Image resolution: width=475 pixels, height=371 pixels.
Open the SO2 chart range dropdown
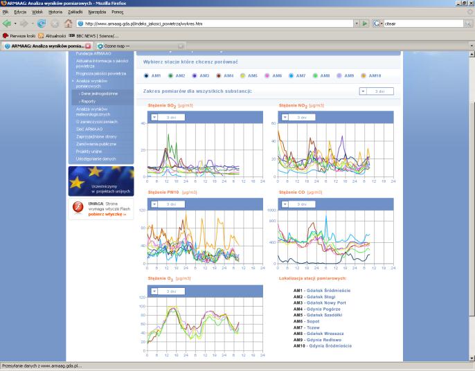pyautogui.click(x=168, y=117)
